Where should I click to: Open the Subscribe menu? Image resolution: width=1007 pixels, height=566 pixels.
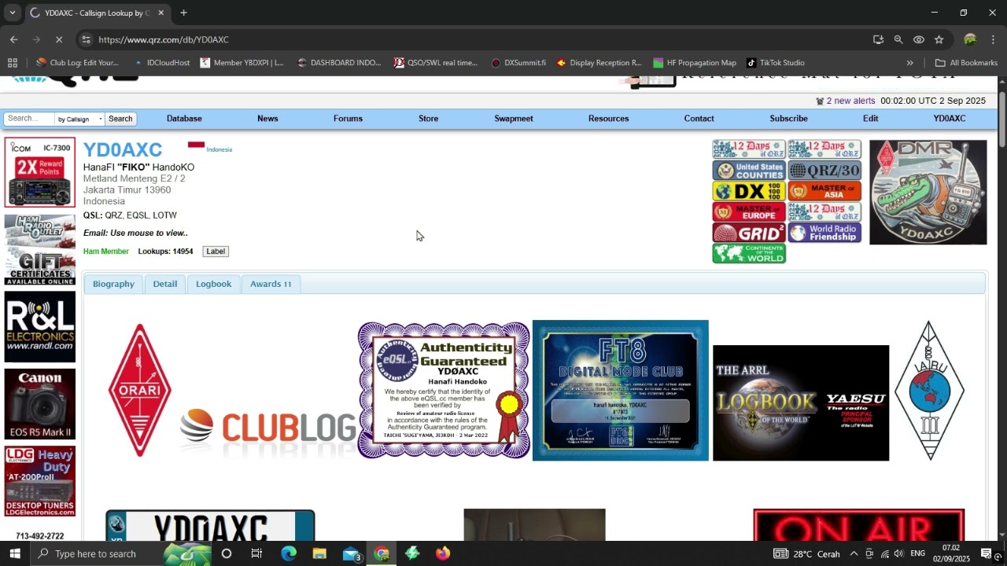pyautogui.click(x=788, y=119)
